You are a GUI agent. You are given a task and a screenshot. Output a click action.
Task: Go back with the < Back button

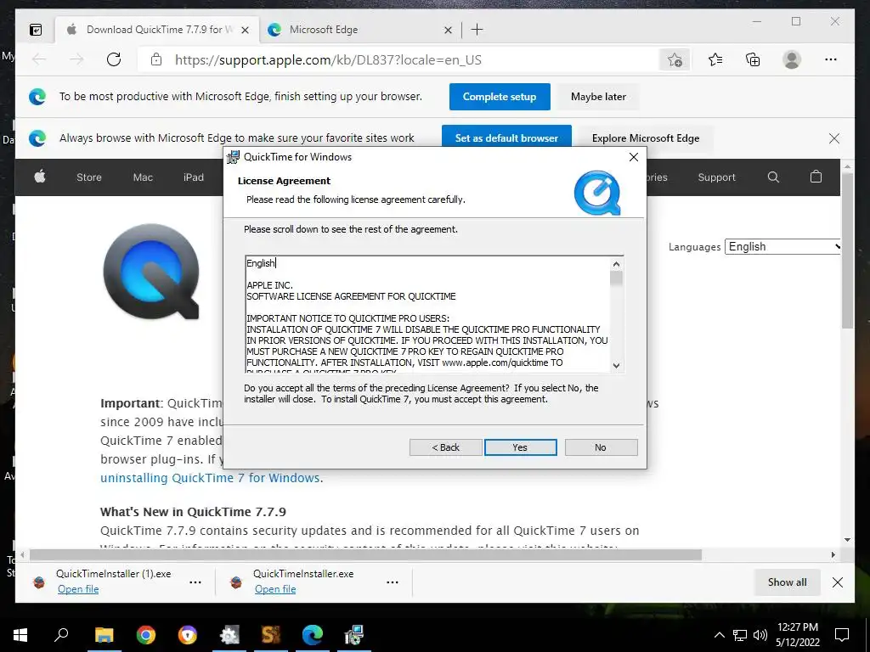pos(445,447)
